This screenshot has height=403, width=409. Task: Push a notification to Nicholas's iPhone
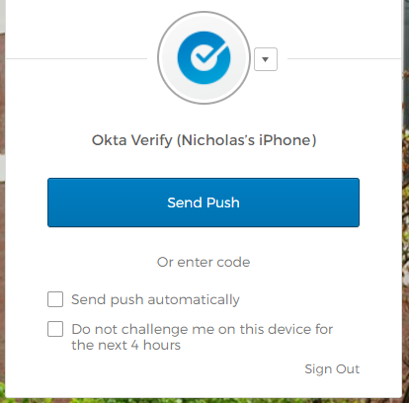pos(204,202)
